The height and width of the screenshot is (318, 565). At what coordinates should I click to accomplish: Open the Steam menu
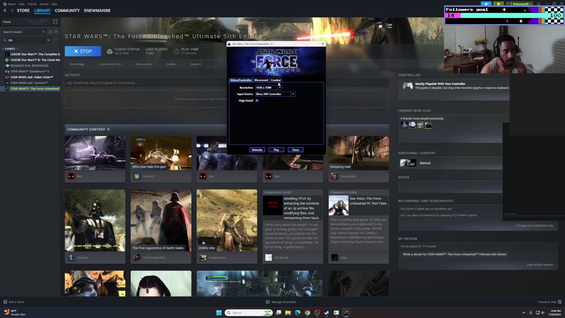(11, 4)
